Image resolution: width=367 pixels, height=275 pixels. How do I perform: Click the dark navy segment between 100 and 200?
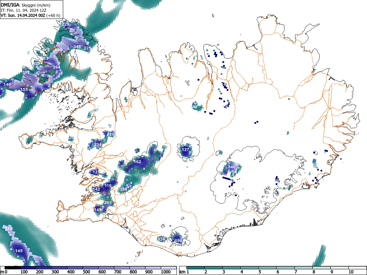[x=28, y=268]
